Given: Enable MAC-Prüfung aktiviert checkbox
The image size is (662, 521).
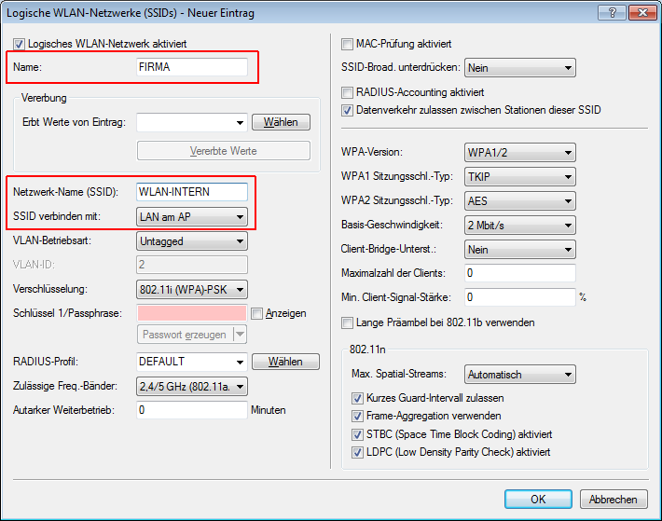Looking at the screenshot, I should tap(348, 44).
